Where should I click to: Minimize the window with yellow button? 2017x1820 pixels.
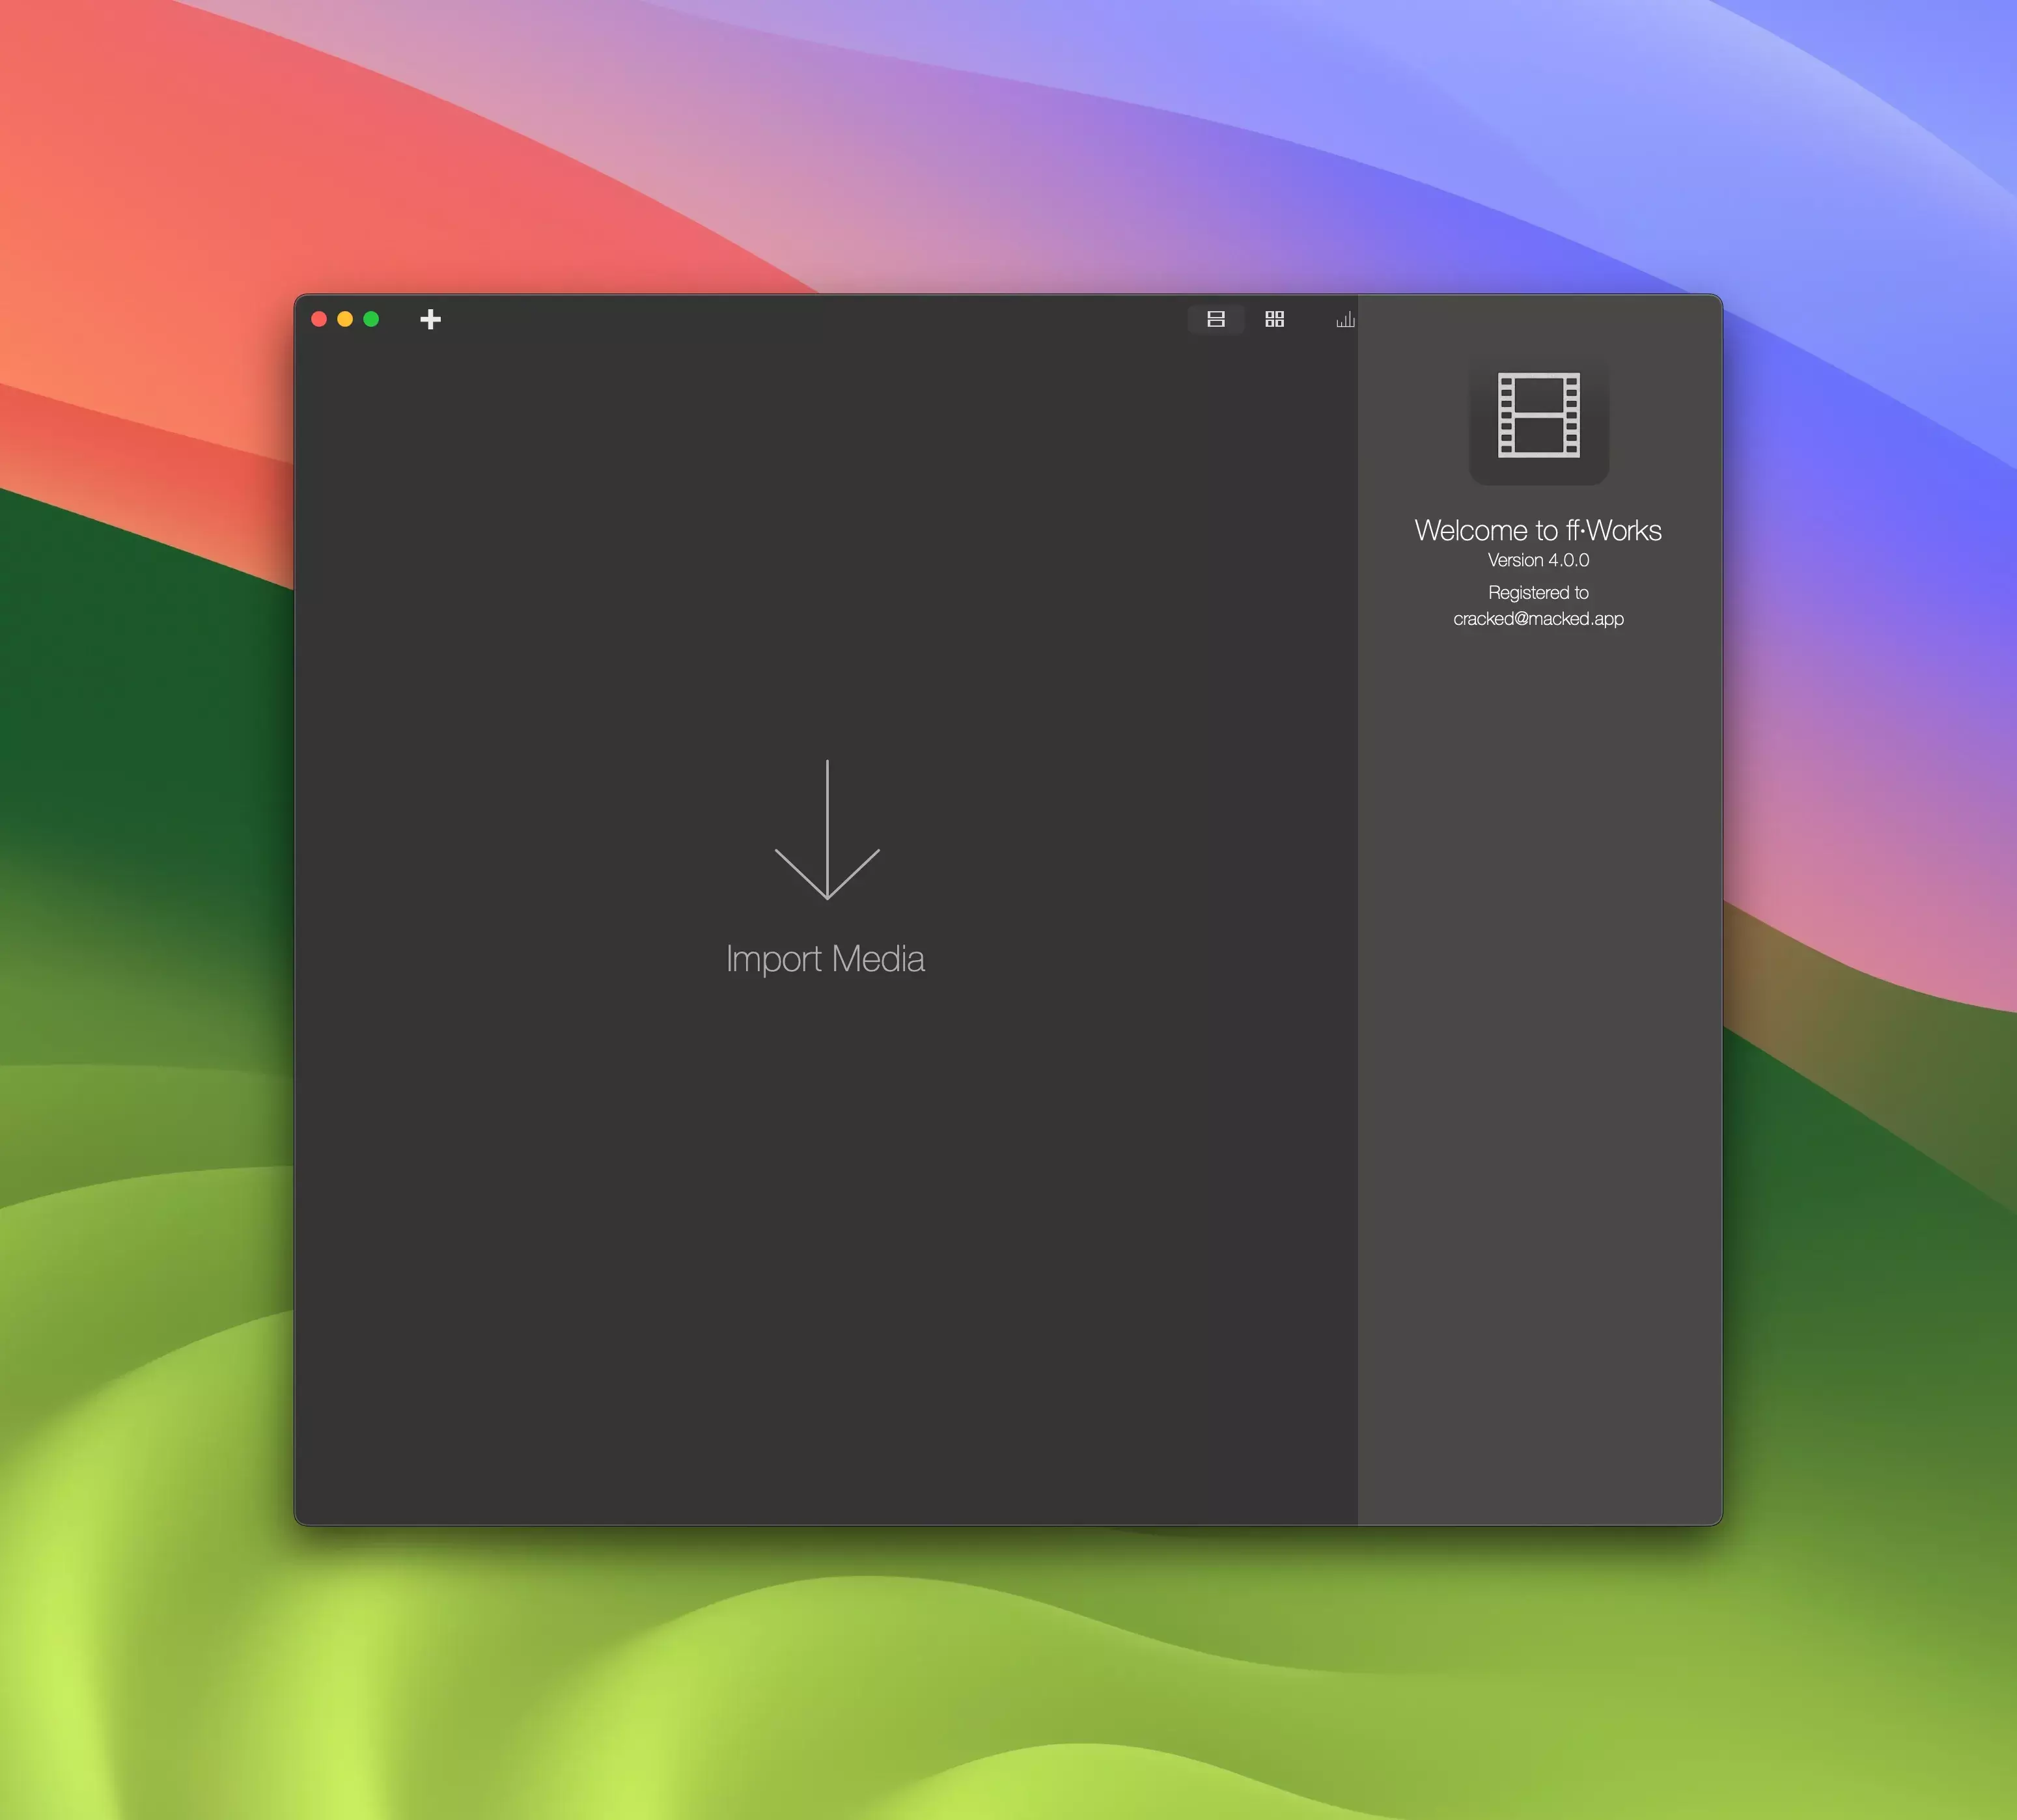(x=345, y=319)
